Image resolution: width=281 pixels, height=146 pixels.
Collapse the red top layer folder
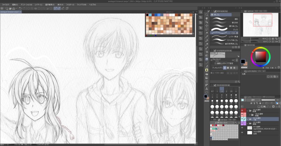247,110
